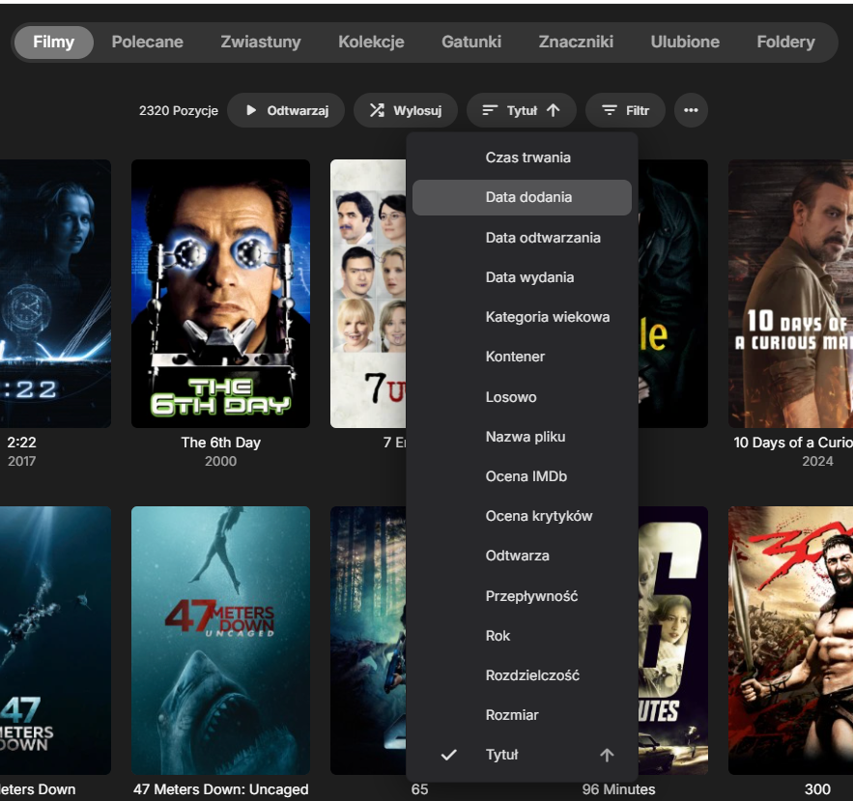853x801 pixels.
Task: Click the Odtwarzaj button
Action: pos(286,110)
